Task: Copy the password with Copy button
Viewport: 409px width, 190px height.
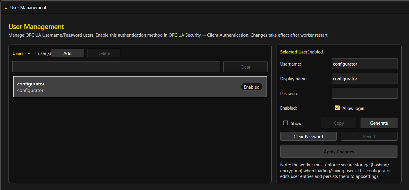Action: [338, 123]
